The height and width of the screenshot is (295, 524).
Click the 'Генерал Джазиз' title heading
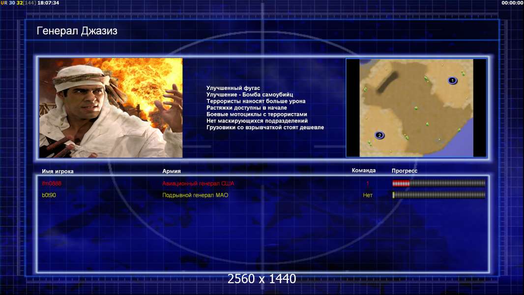pyautogui.click(x=77, y=31)
